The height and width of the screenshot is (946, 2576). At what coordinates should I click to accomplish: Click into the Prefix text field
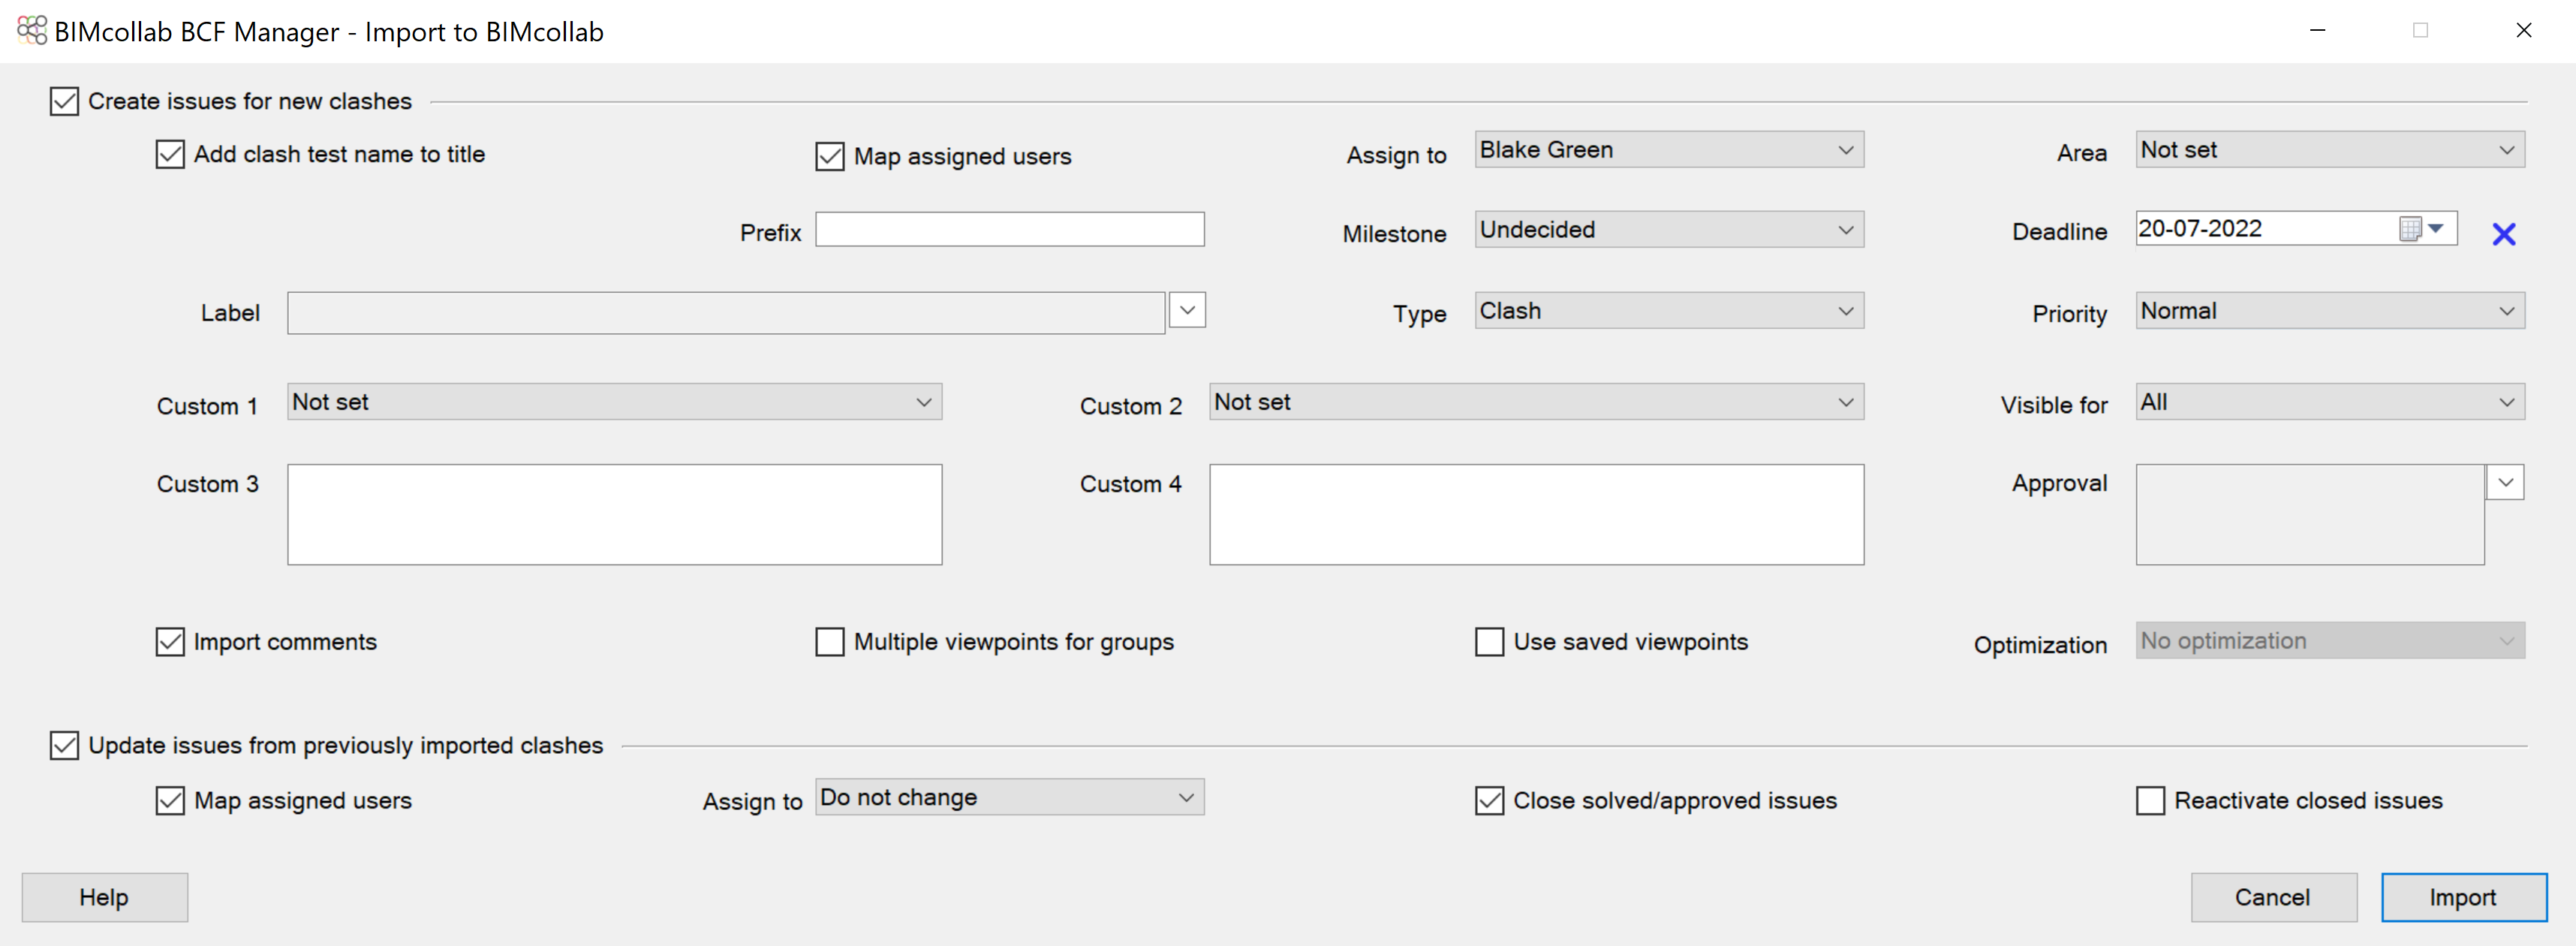coord(1010,229)
